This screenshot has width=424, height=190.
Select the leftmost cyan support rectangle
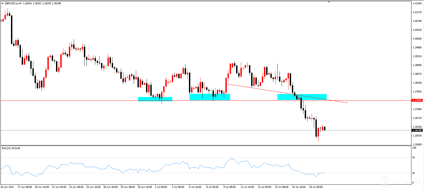(155, 99)
